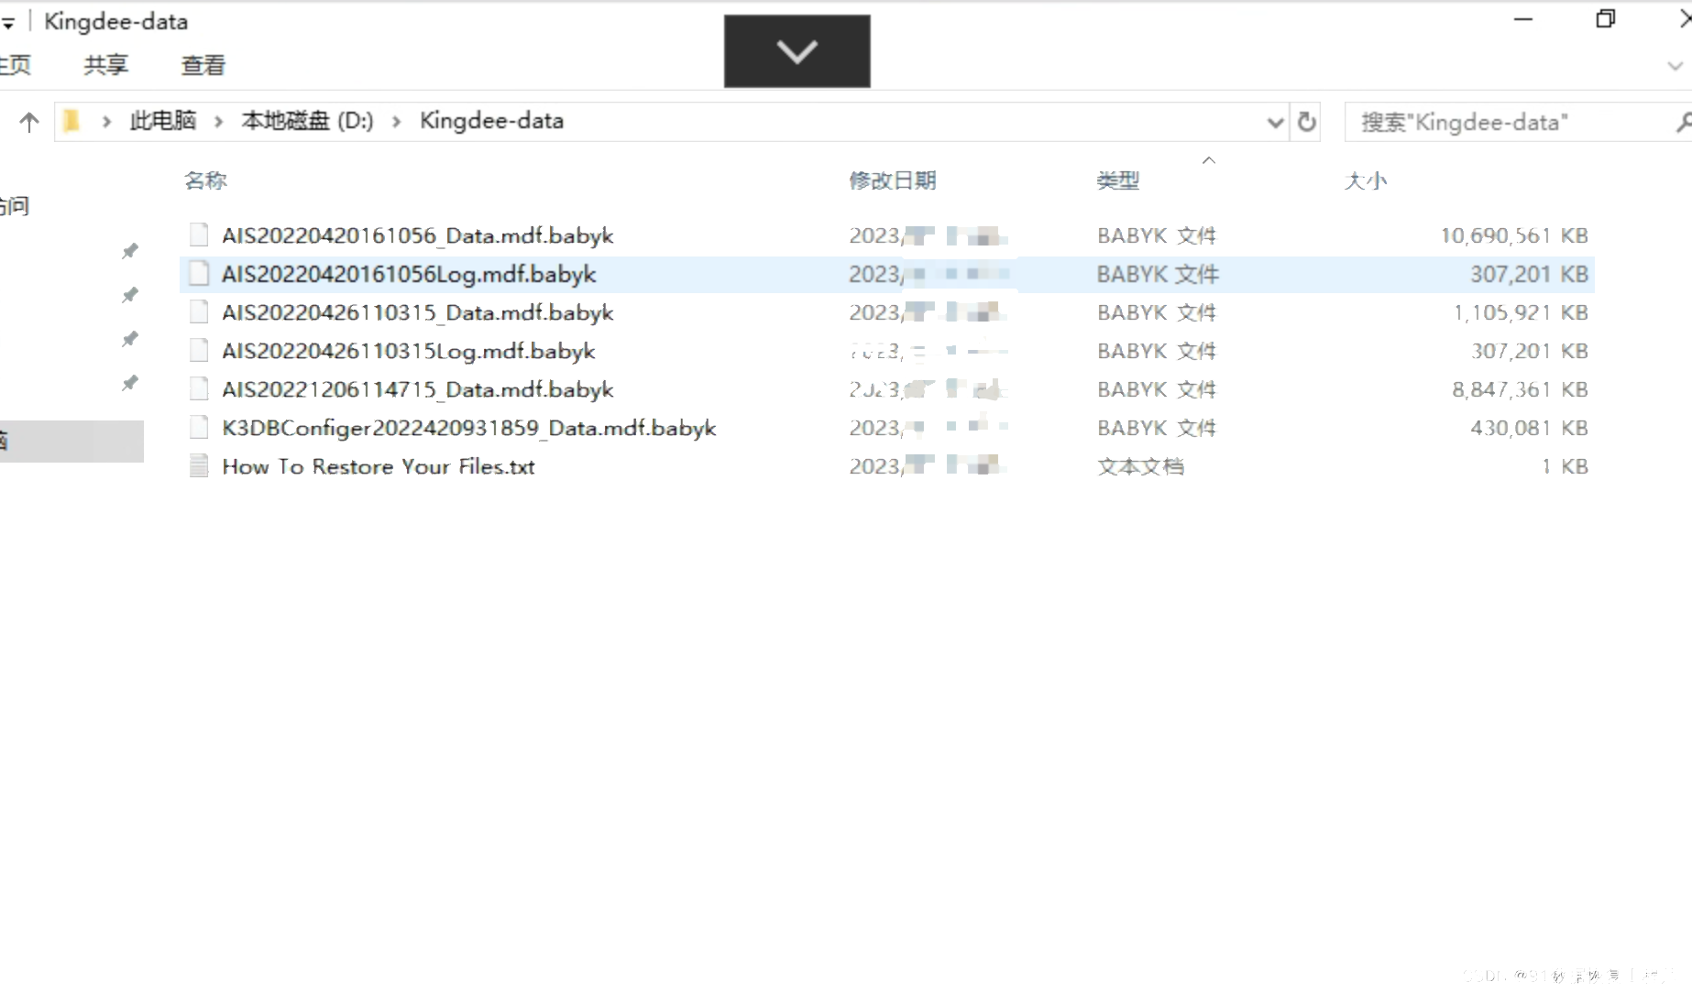Screen dimensions: 1692x993
Task: Sort files by 大小 column header
Action: 1365,180
